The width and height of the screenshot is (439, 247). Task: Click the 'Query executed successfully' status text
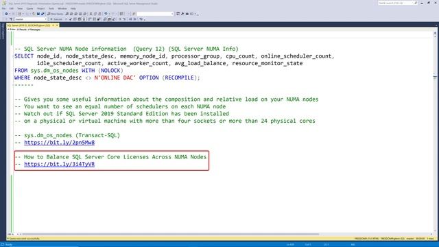(x=25, y=239)
